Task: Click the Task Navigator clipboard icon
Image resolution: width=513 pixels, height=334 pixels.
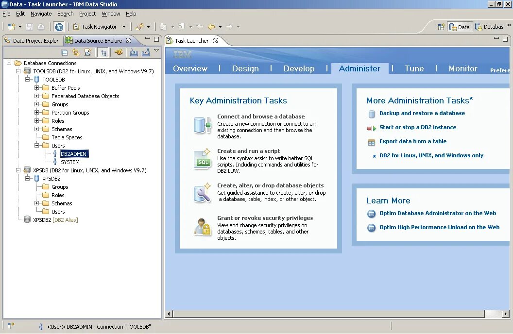Action: coord(76,27)
